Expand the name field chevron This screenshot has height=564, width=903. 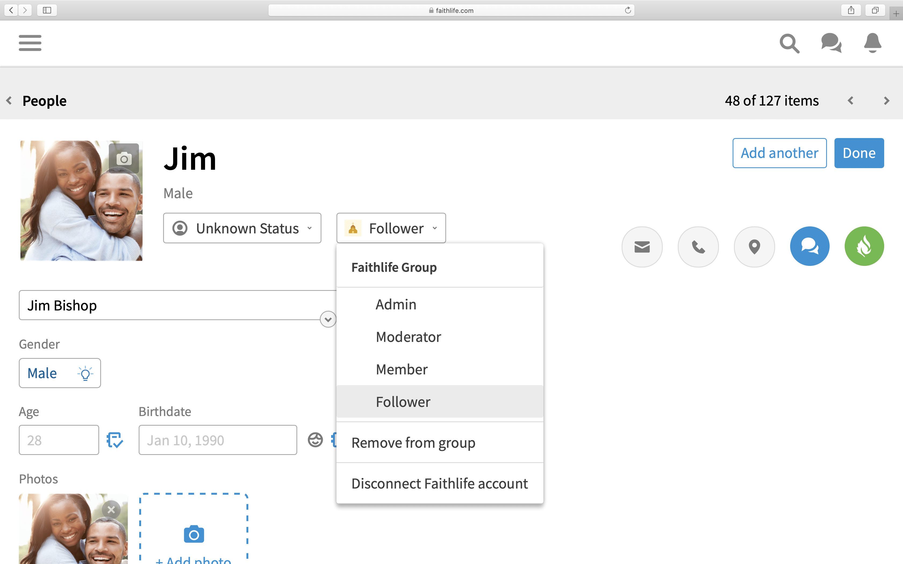(x=328, y=319)
